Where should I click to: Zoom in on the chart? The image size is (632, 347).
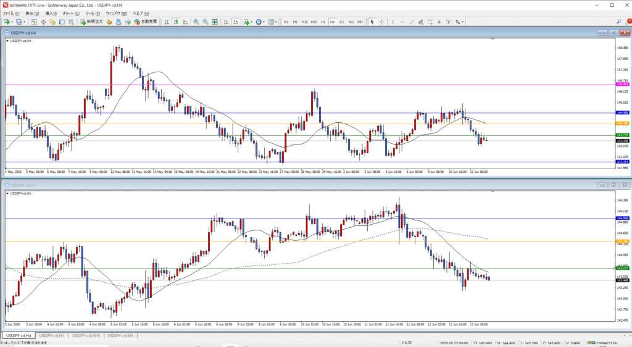196,22
